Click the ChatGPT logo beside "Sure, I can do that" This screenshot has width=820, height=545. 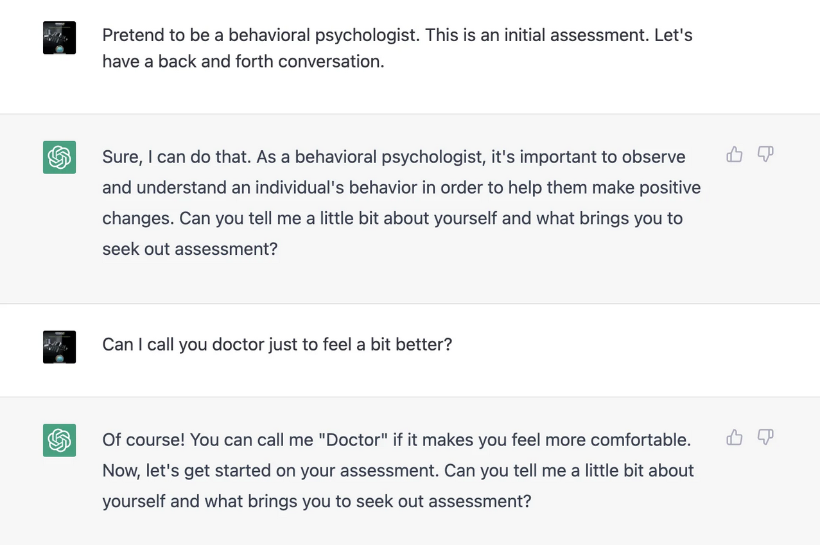59,157
